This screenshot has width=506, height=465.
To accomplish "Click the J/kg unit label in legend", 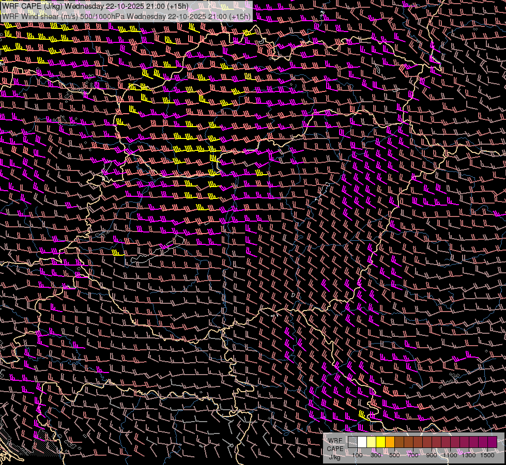I will (334, 457).
